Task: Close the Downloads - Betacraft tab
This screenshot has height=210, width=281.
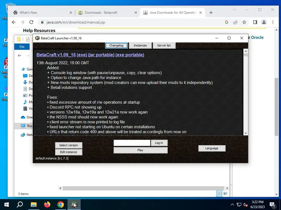Action: (x=136, y=13)
